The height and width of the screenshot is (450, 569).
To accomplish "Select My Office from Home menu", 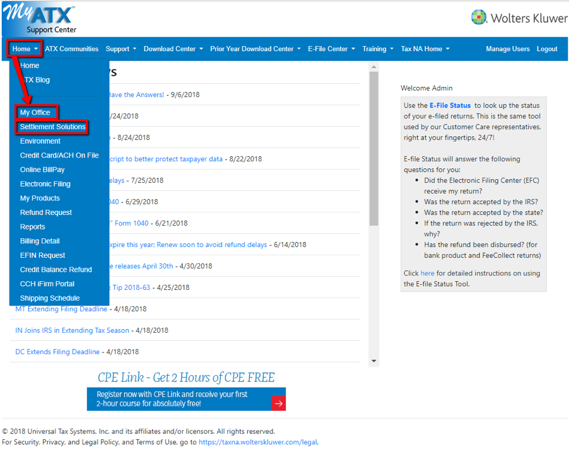I will (35, 113).
